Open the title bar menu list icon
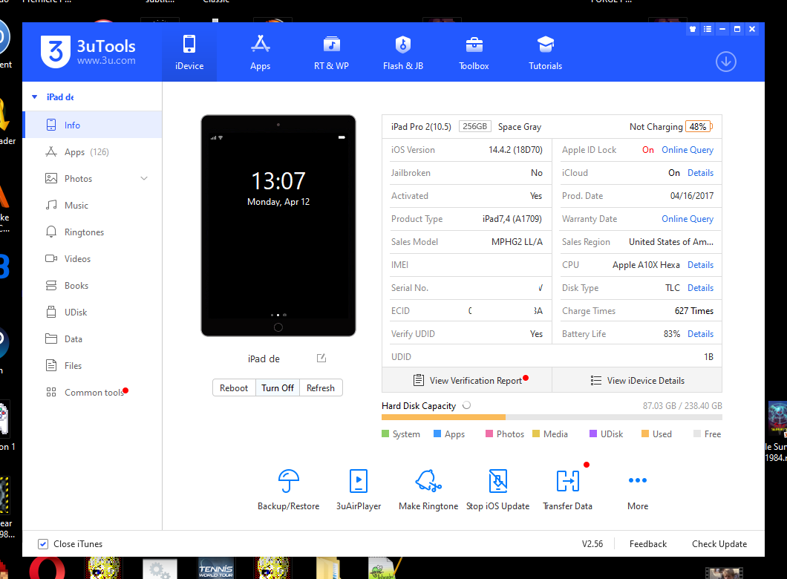This screenshot has width=787, height=579. [708, 29]
